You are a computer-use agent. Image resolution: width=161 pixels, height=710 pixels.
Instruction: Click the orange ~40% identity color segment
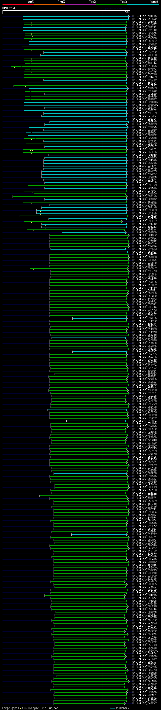coord(49,5)
